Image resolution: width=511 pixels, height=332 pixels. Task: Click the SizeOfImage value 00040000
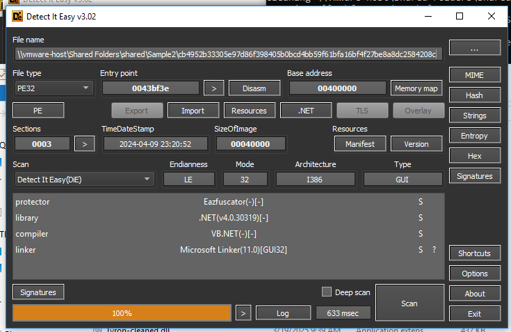click(250, 144)
